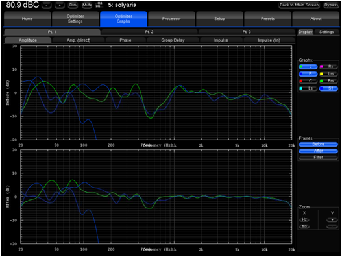Toggle the S1 subwoofer graph
This screenshot has width=342, height=257.
coord(328,88)
